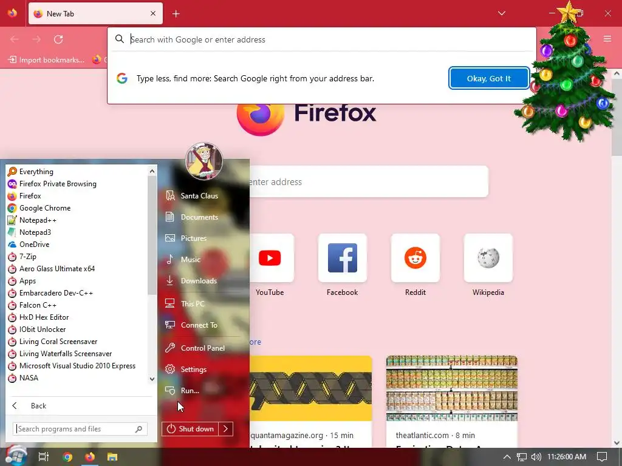
Task: Expand the shut down options arrow
Action: [x=226, y=429]
